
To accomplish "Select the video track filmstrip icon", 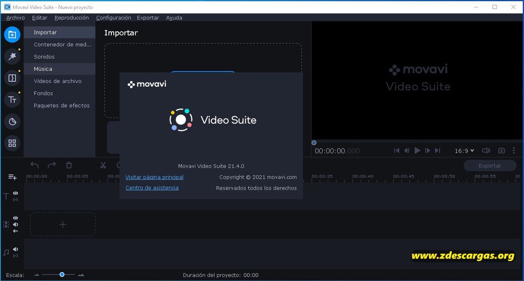I will [x=6, y=224].
